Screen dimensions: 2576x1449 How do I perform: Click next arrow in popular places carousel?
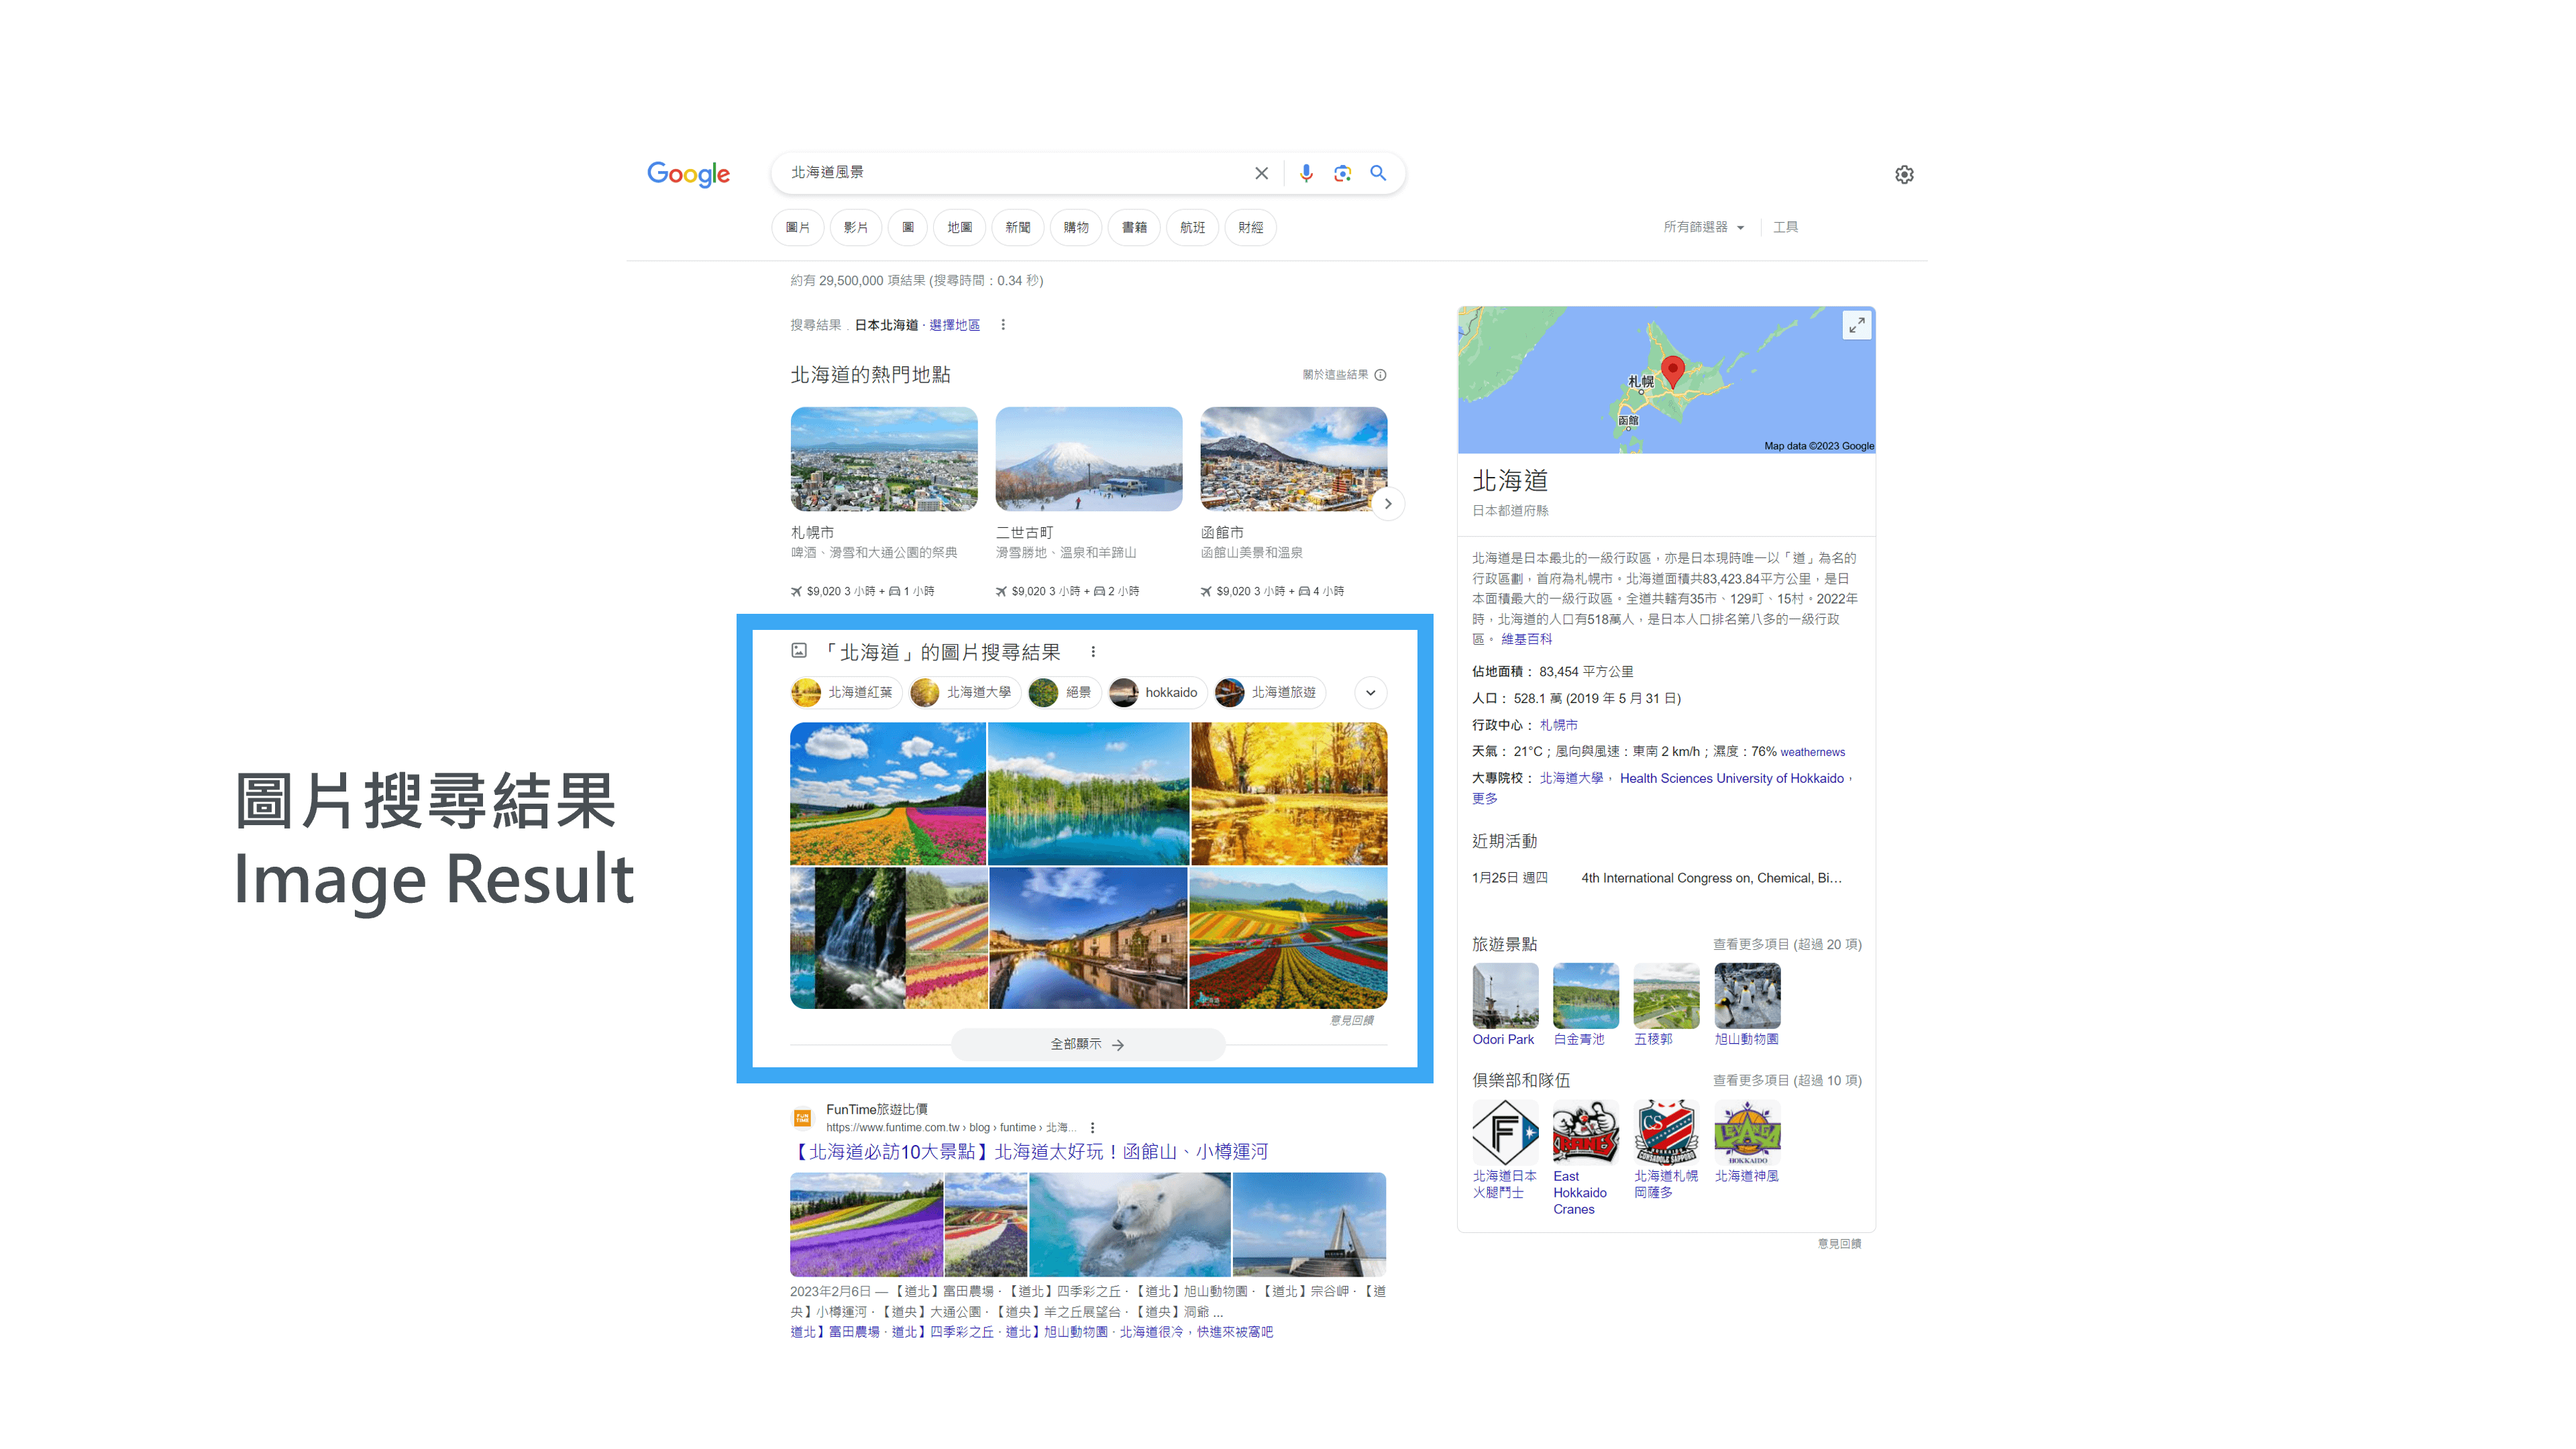pyautogui.click(x=1388, y=504)
